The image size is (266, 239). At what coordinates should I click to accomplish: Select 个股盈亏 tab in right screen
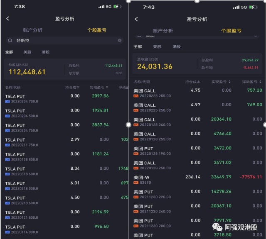pos(231,31)
